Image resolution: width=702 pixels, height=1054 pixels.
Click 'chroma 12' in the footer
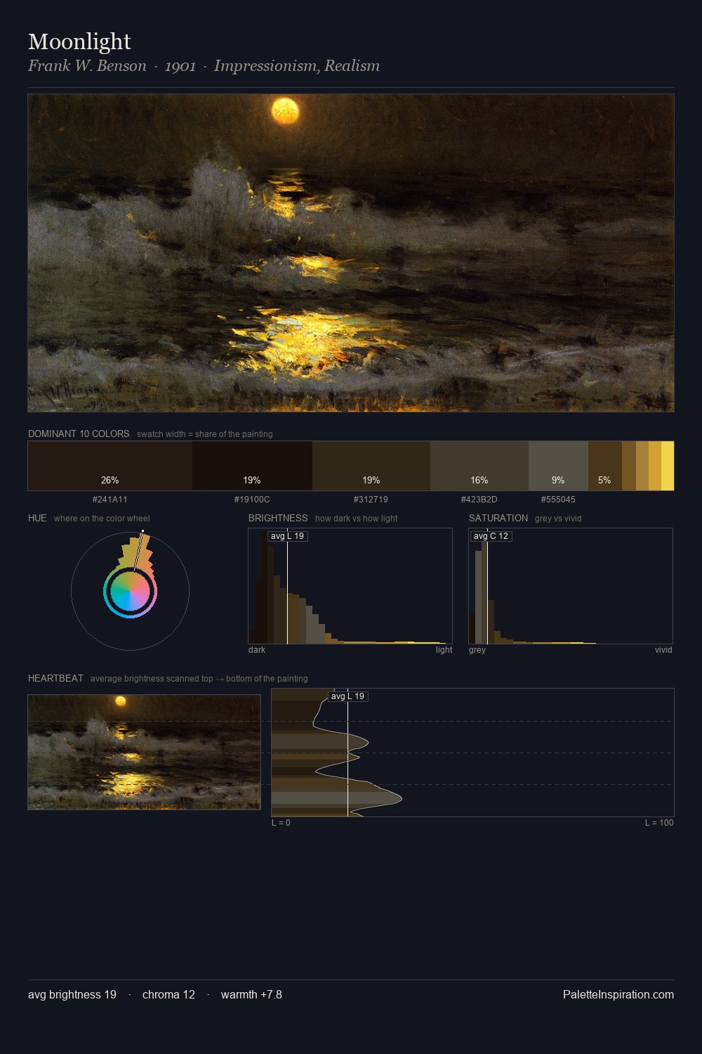[x=168, y=994]
